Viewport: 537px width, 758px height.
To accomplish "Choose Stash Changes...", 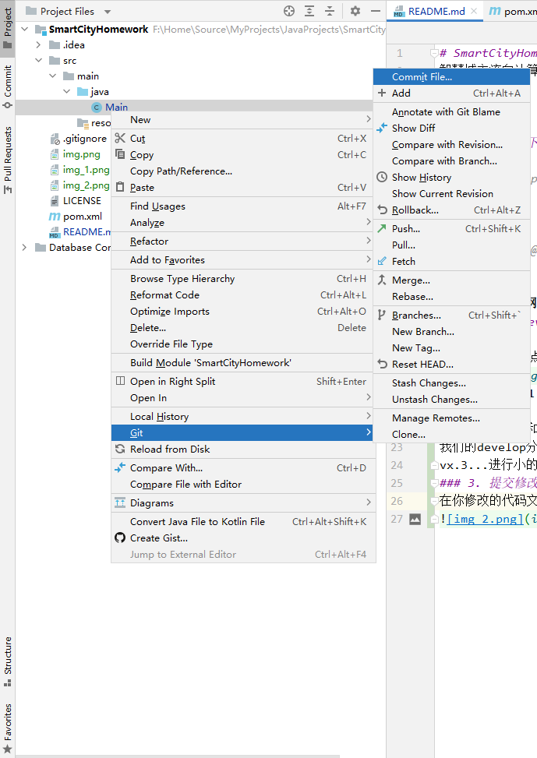I will 451,383.
